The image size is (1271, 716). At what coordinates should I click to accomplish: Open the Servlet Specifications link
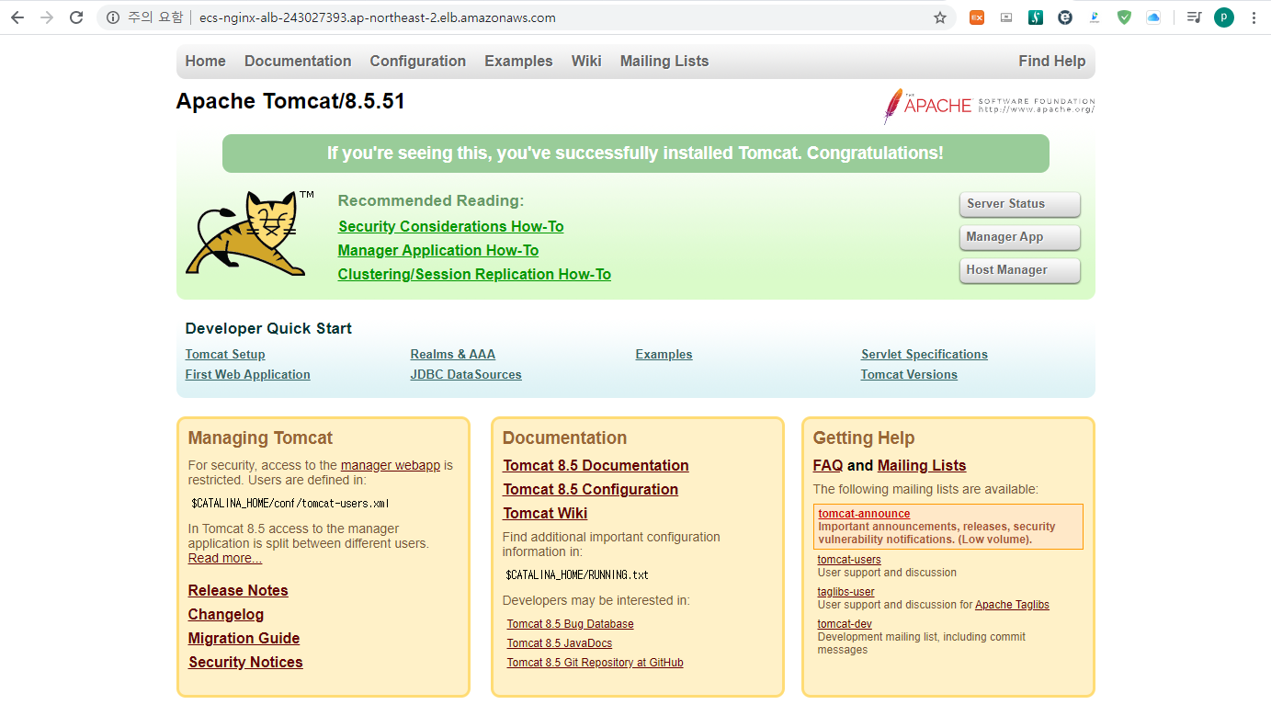[x=925, y=355]
